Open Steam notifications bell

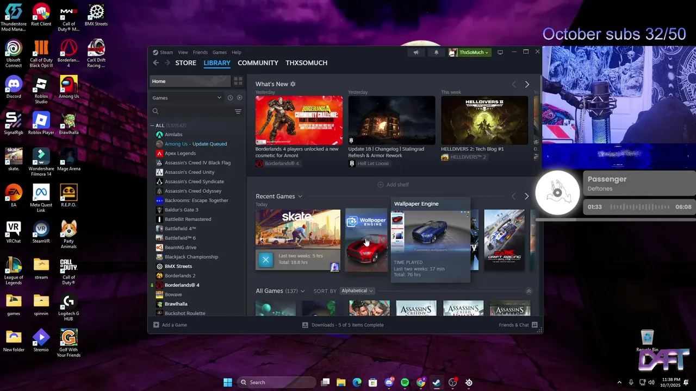(x=436, y=53)
